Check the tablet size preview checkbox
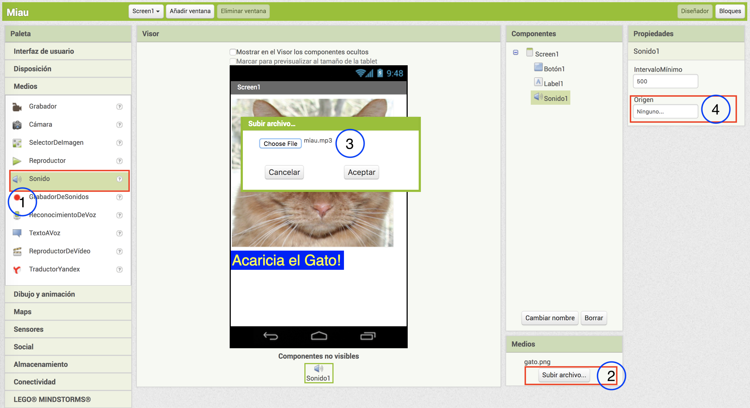This screenshot has height=408, width=750. pos(233,61)
